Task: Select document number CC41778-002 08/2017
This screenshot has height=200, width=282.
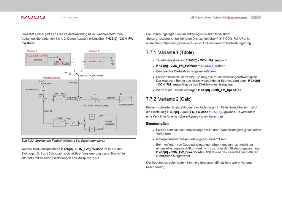Action: pos(70,18)
